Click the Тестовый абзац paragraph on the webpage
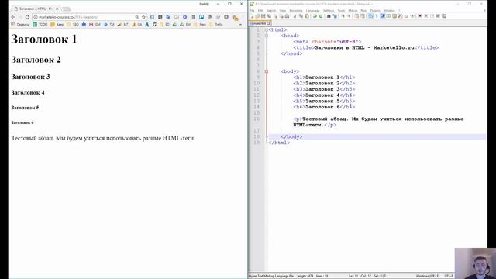Image resolution: width=496 pixels, height=279 pixels. coord(103,138)
